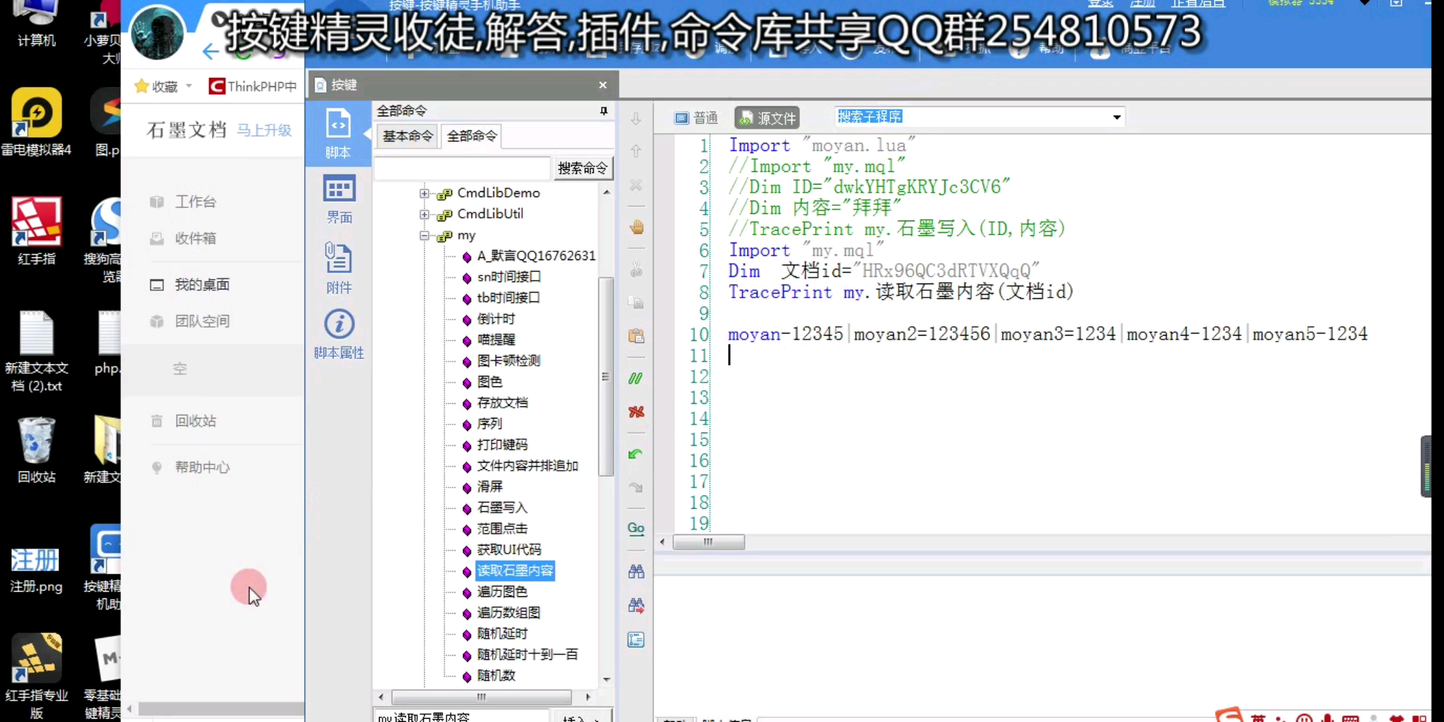The width and height of the screenshot is (1444, 722).
Task: Click the command tree horizontal scrollbar
Action: coord(481,697)
